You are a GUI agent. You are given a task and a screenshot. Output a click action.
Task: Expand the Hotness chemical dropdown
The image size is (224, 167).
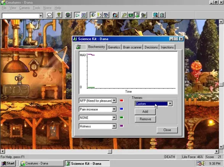(x=114, y=126)
